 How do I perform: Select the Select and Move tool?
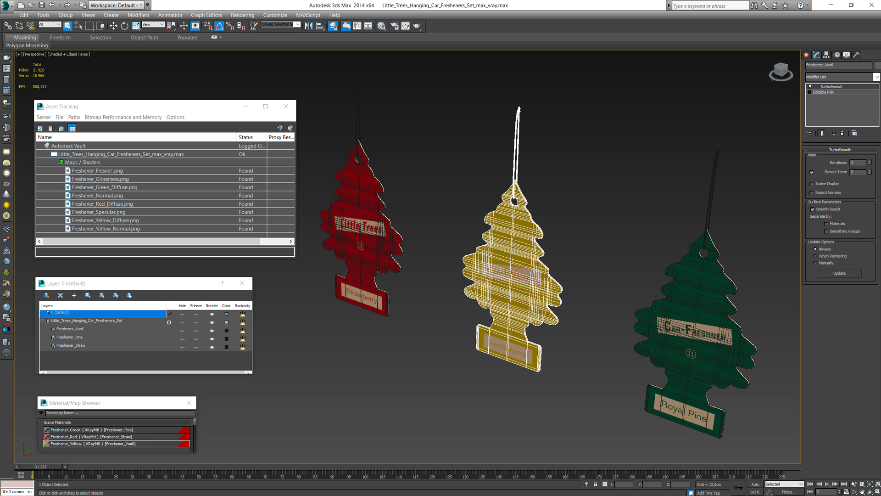(113, 26)
